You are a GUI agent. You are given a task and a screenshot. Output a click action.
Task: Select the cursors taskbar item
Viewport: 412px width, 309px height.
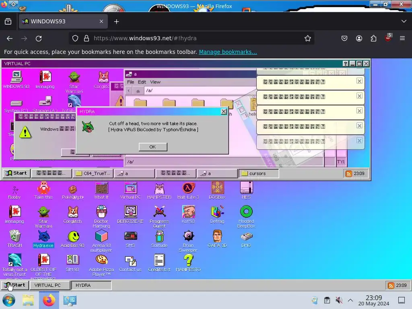(x=259, y=173)
